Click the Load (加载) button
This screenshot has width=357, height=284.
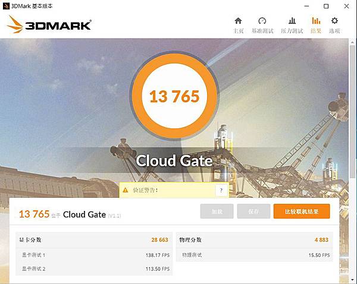(217, 212)
